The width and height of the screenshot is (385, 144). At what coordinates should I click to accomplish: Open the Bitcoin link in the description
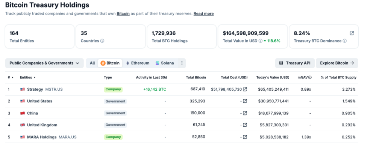[x=123, y=14]
